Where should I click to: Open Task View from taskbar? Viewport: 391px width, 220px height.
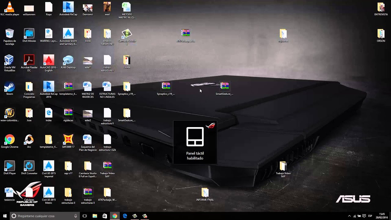click(x=85, y=216)
